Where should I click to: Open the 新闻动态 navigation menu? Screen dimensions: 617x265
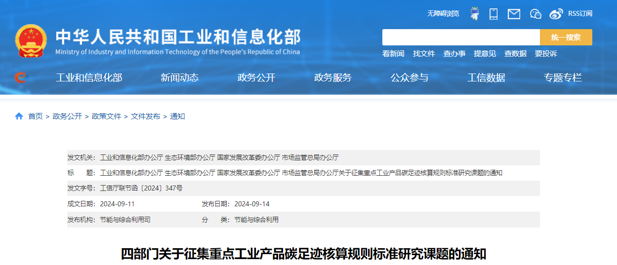[x=179, y=77]
